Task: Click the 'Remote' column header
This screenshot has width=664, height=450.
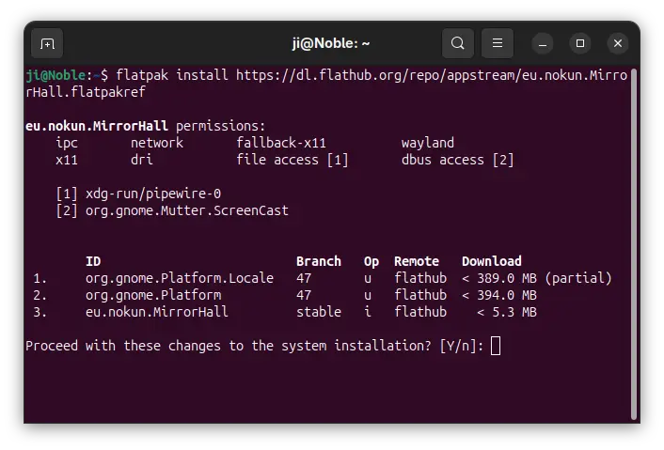Action: (417, 261)
